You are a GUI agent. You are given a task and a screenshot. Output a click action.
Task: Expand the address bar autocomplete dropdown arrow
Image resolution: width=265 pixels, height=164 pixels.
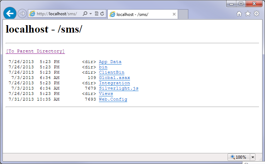pos(90,14)
